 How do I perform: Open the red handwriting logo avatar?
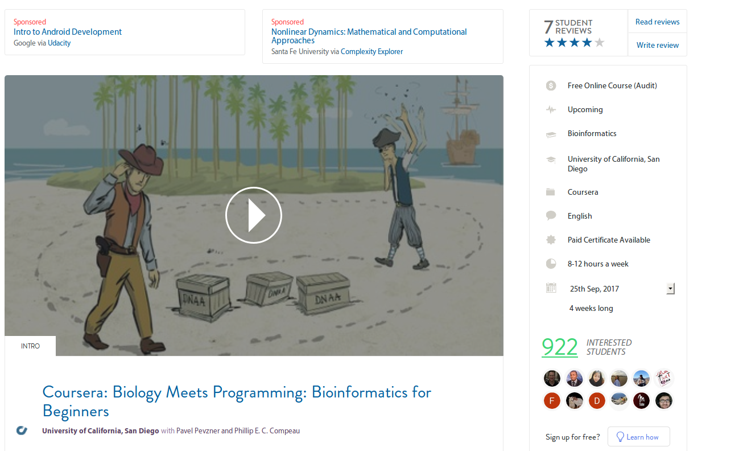[664, 378]
